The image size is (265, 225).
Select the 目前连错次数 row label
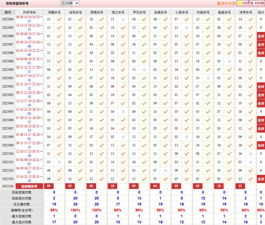22,192
